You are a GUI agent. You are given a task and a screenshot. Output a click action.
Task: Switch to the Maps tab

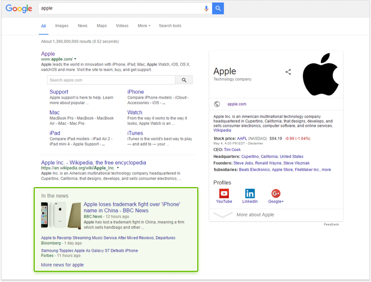pyautogui.click(x=102, y=26)
